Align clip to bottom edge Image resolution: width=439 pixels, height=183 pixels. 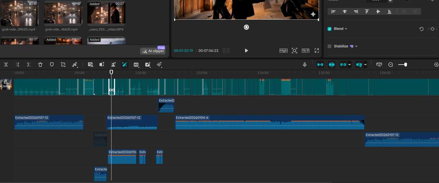tap(389, 12)
